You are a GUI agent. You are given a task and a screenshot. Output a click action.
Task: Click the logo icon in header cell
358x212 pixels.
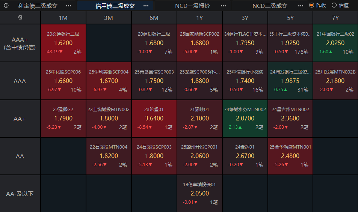coord(20,17)
